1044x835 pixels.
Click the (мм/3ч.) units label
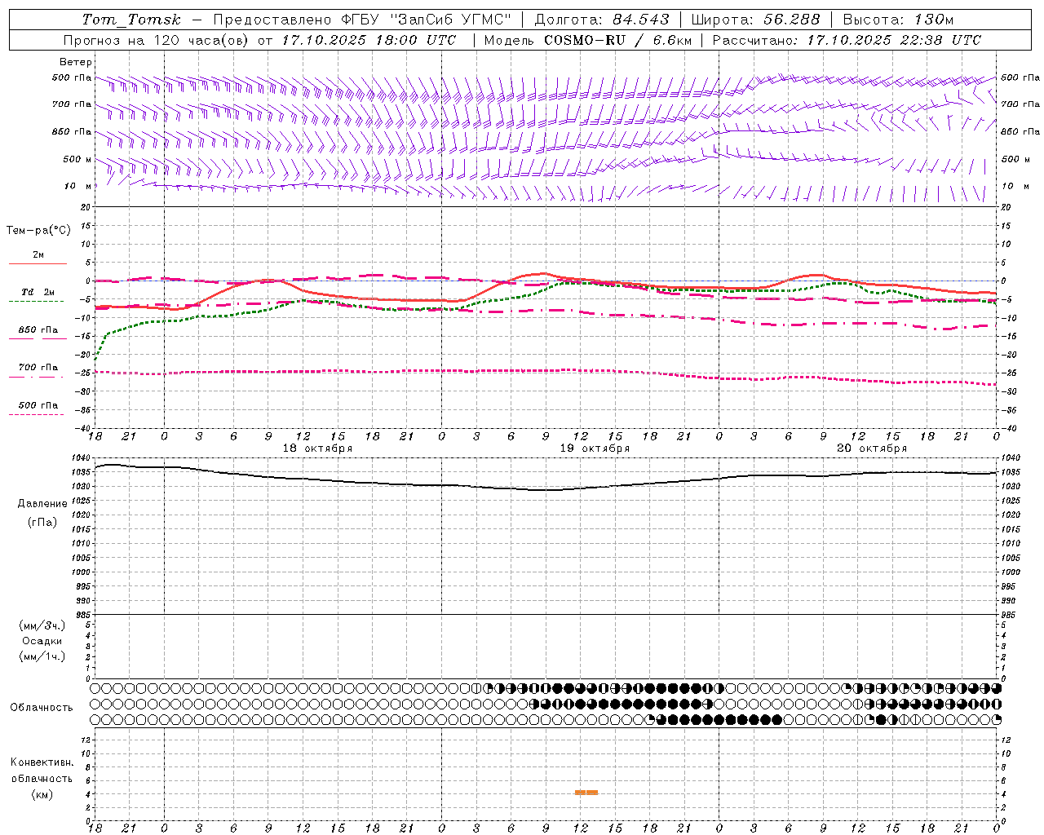point(42,626)
